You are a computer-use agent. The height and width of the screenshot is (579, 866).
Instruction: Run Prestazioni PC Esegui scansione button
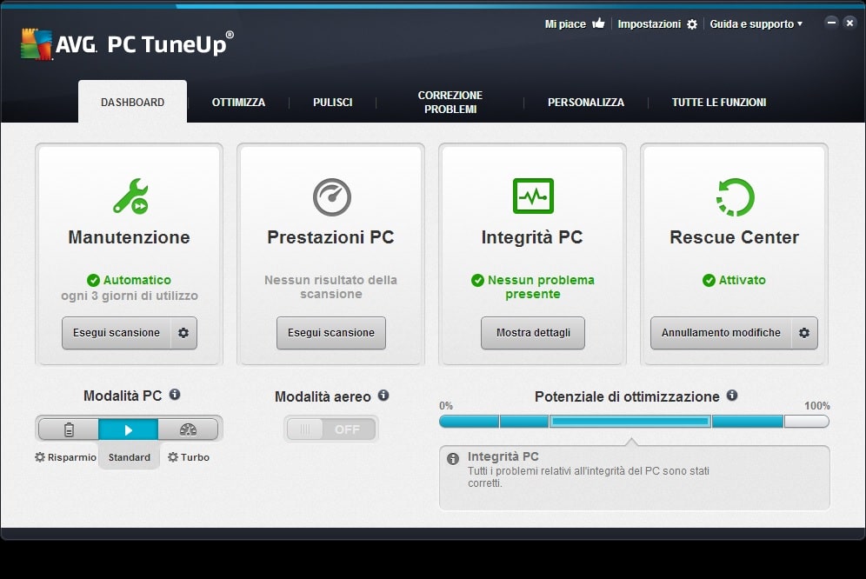coord(331,333)
